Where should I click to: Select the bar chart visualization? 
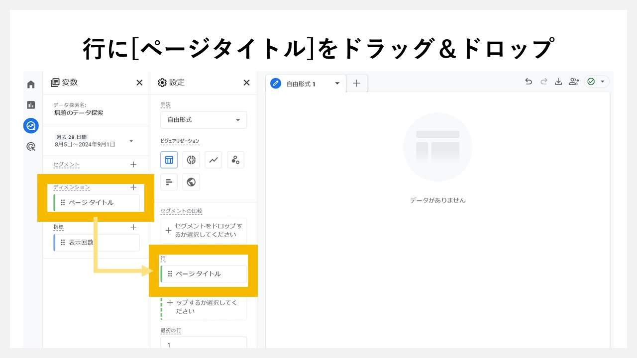[x=169, y=181]
